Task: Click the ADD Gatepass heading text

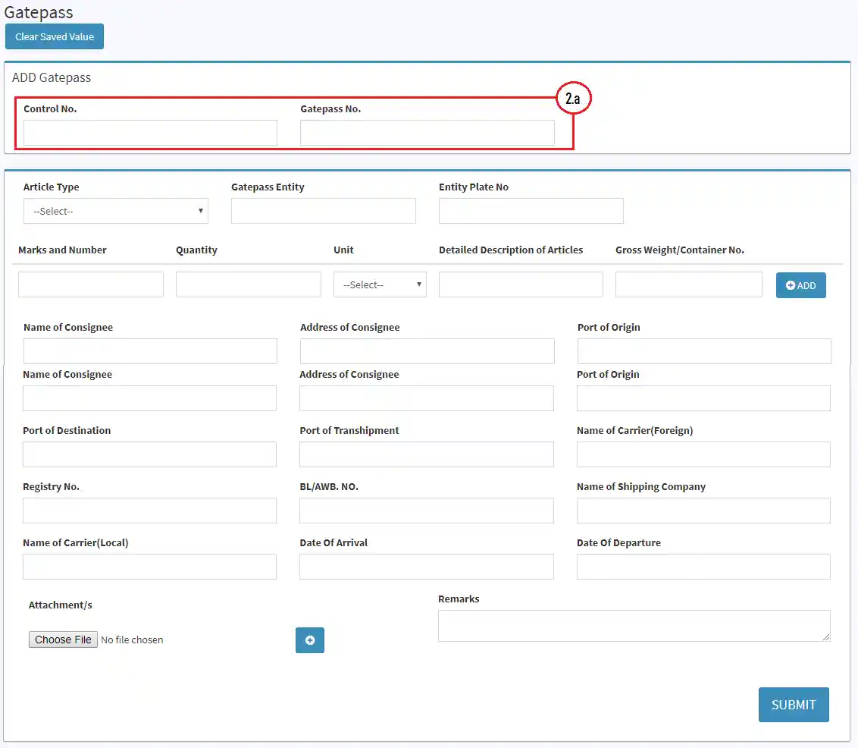Action: [x=52, y=77]
